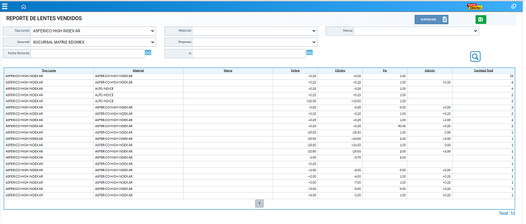This screenshot has width=526, height=224.
Task: Go to results page 1
Action: [259, 203]
